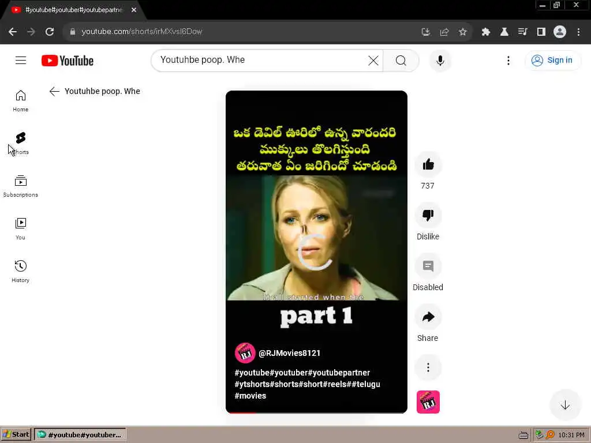
Task: Open Chrome Labs flask icon
Action: tap(504, 32)
